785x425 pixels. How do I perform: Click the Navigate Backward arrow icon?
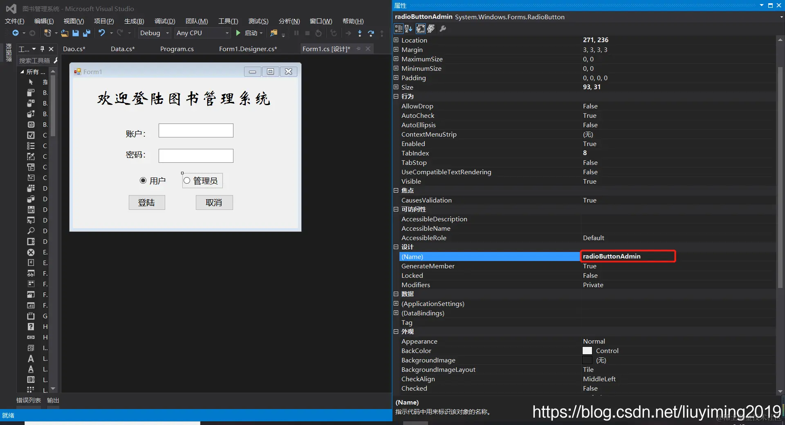[x=16, y=33]
